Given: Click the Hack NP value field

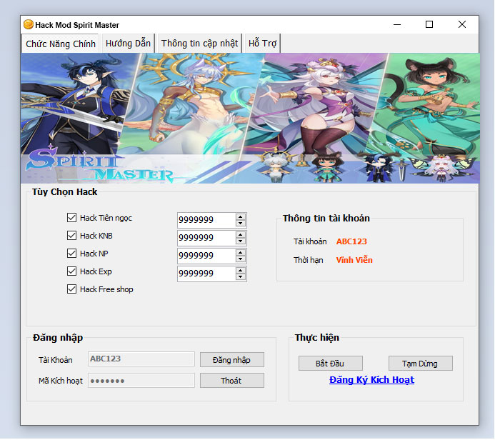Looking at the screenshot, I should pos(206,256).
